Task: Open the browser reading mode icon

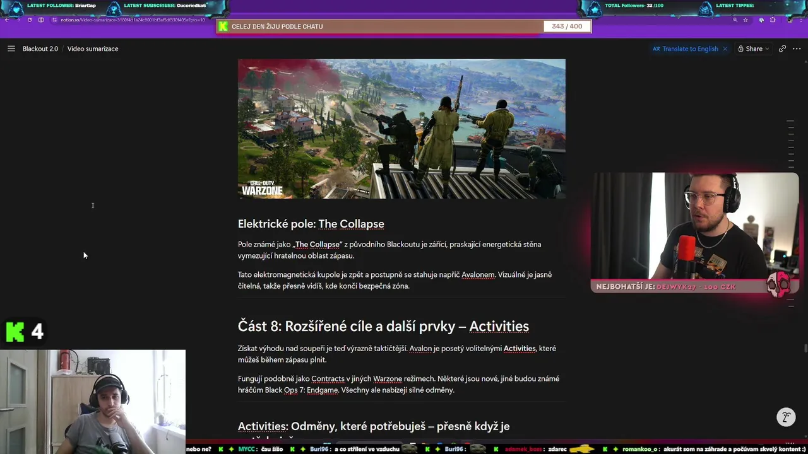Action: pos(41,20)
